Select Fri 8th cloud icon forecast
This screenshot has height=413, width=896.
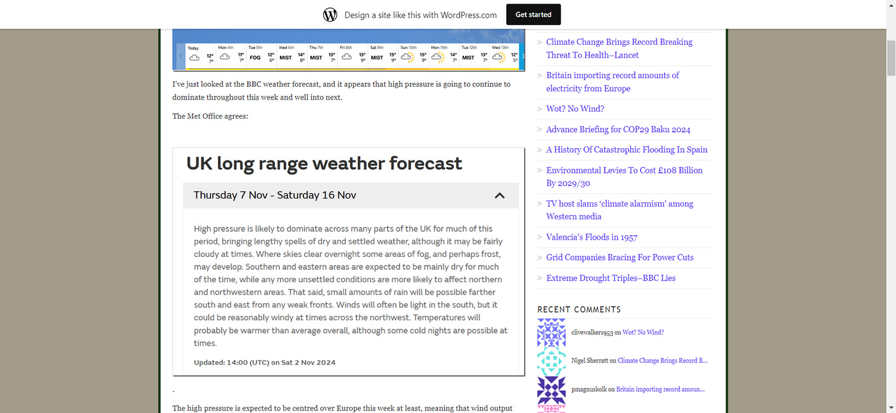coord(346,57)
